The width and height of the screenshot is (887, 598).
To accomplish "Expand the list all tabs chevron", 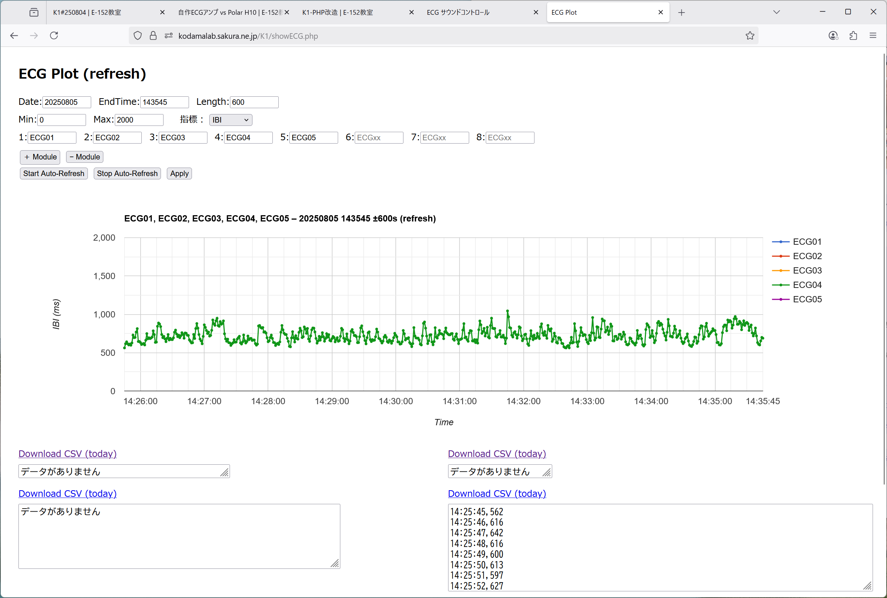I will coord(776,12).
